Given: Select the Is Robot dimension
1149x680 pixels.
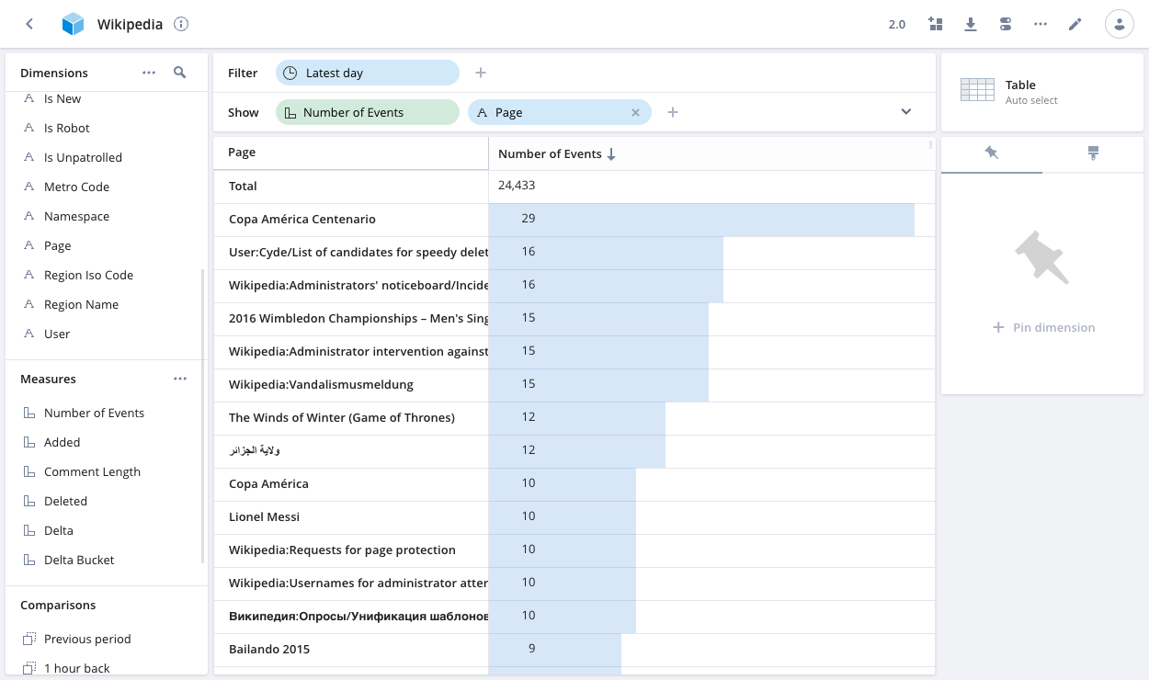Looking at the screenshot, I should [x=107, y=128].
